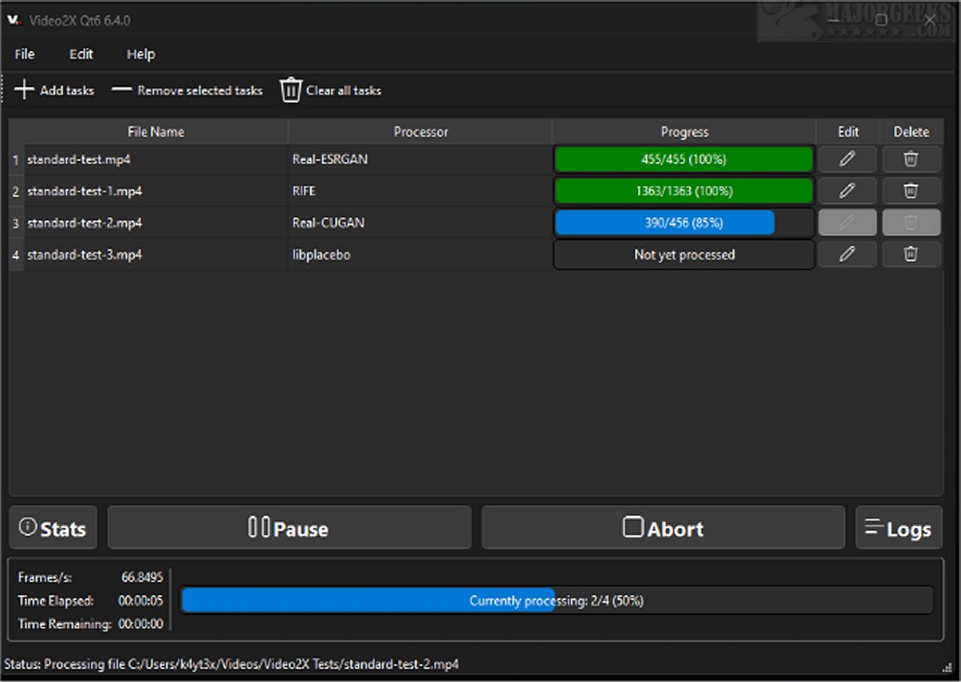The width and height of the screenshot is (961, 682).
Task: Click the Clear all tasks trash icon
Action: [290, 90]
